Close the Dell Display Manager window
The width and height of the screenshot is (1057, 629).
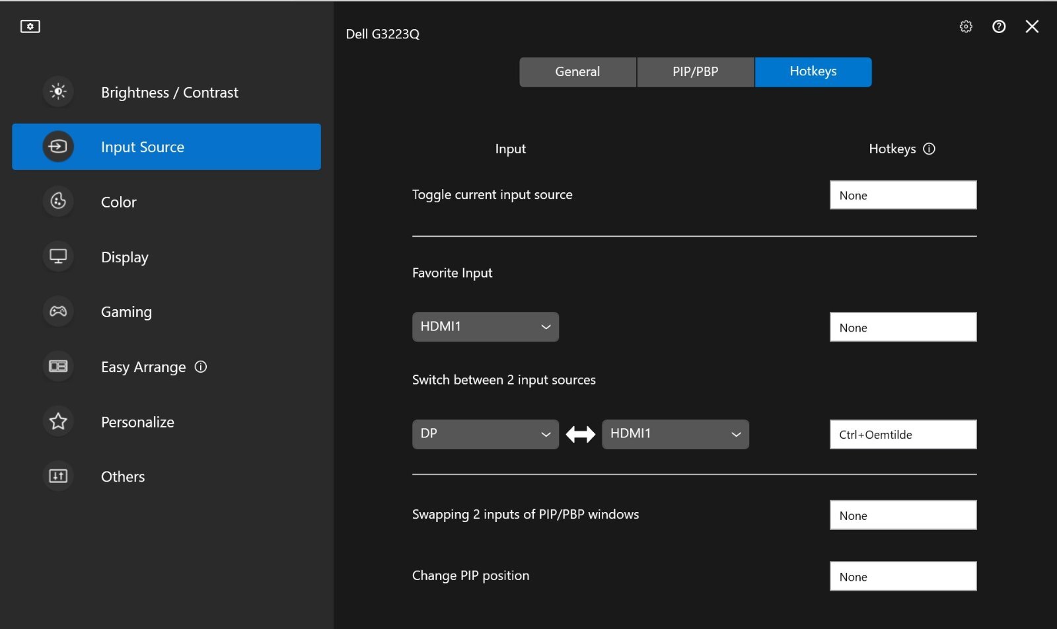[x=1032, y=26]
